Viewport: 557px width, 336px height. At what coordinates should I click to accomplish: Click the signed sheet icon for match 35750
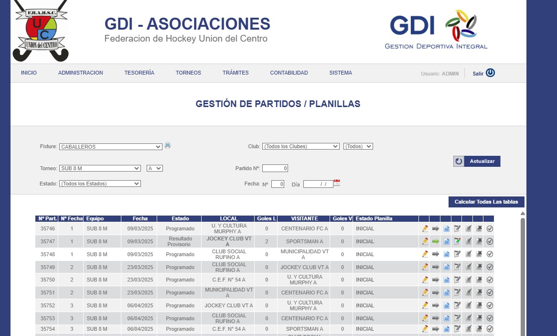click(468, 280)
